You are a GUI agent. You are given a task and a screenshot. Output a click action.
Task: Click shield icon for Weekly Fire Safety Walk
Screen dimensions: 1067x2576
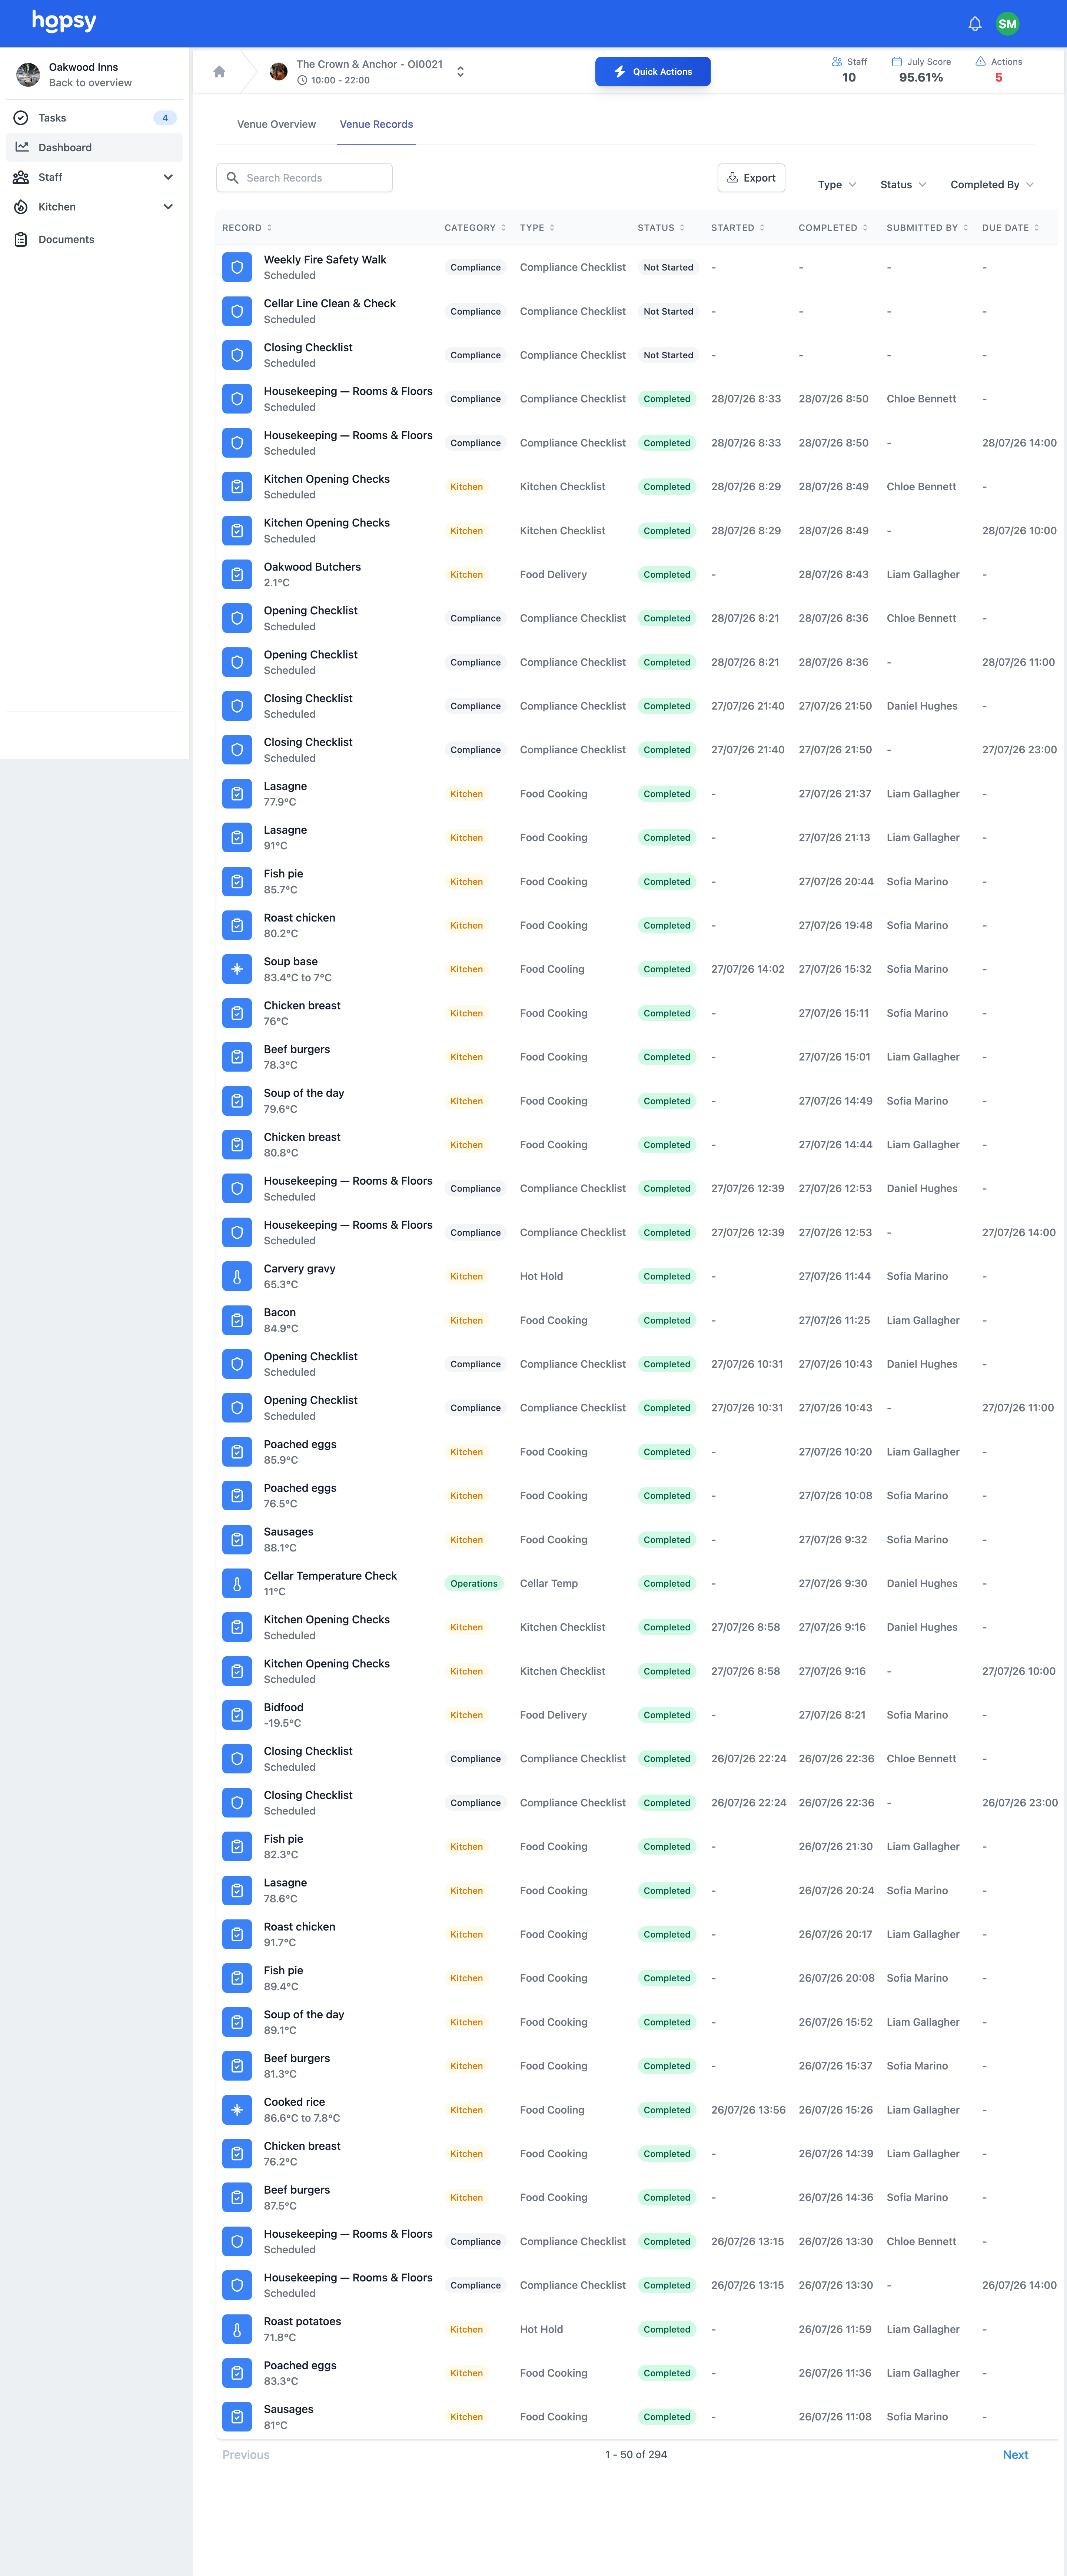pyautogui.click(x=237, y=268)
